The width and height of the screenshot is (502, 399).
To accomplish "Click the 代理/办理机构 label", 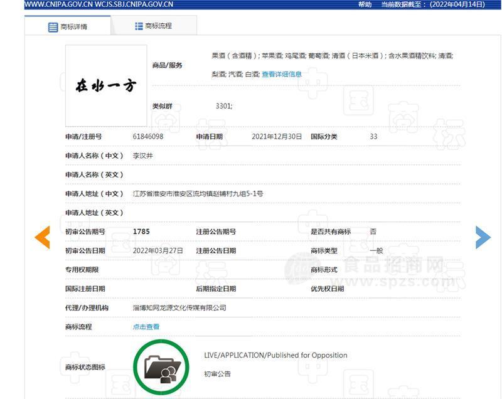I will pyautogui.click(x=87, y=308).
